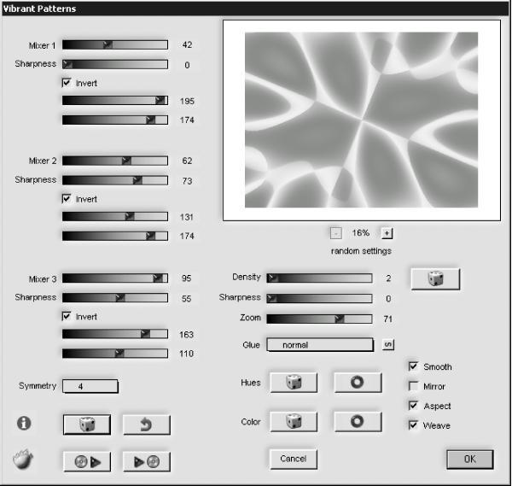Screen dimensions: 512x486
Task: Click the info icon
Action: [x=24, y=424]
